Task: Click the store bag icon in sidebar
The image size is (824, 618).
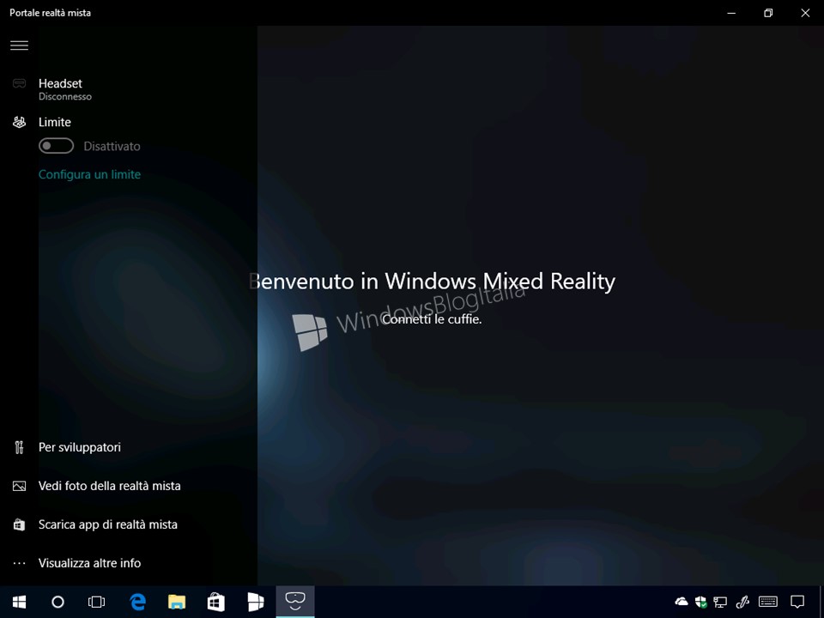Action: click(20, 524)
